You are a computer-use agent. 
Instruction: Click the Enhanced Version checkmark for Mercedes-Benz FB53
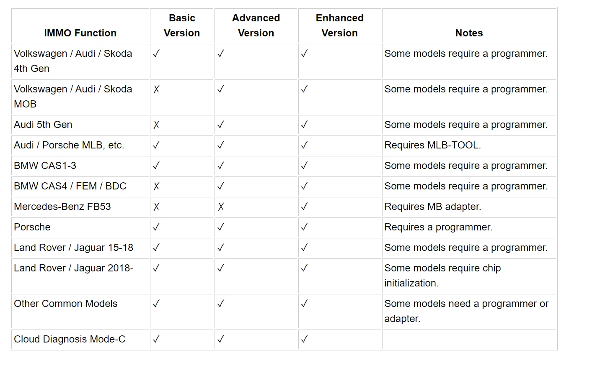pos(304,207)
